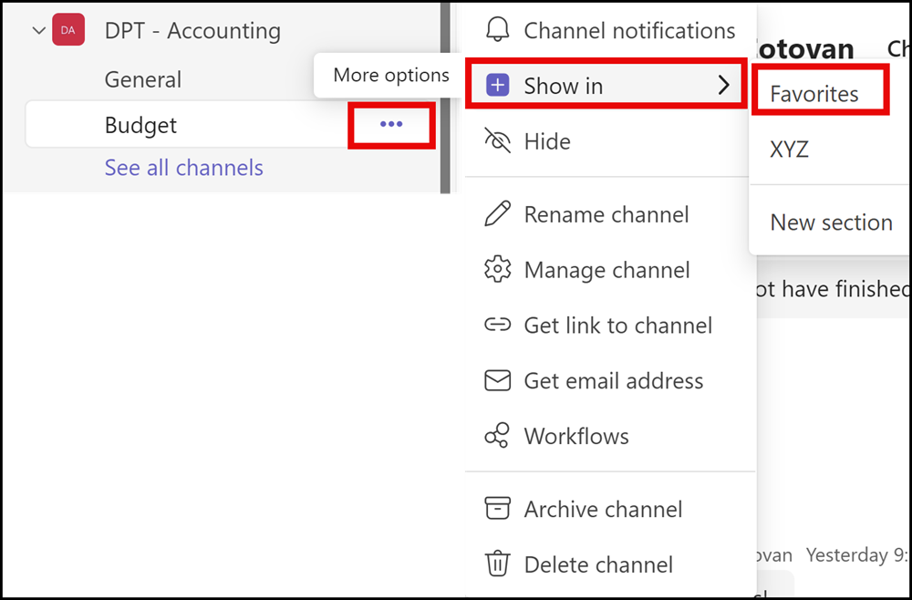
Task: Click the See all channels link
Action: [x=183, y=168]
